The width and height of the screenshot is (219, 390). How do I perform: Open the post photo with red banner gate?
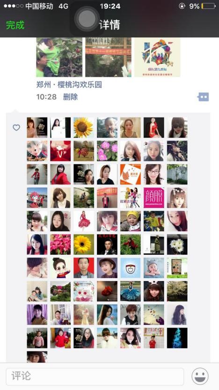(x=109, y=57)
